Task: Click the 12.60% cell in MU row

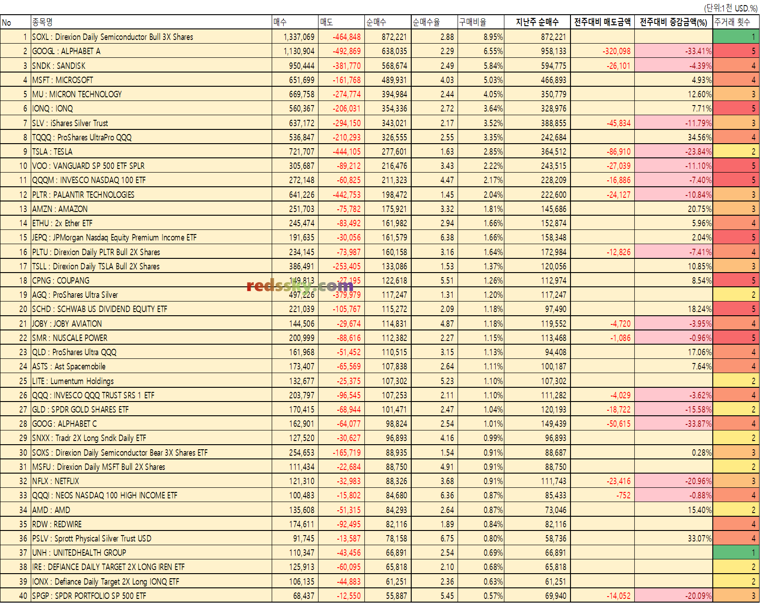Action: (x=673, y=94)
